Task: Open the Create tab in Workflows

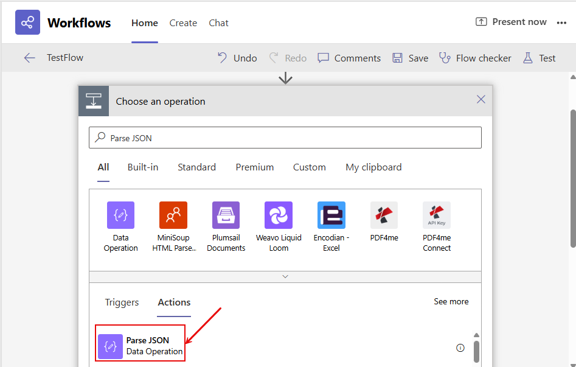Action: pyautogui.click(x=183, y=23)
